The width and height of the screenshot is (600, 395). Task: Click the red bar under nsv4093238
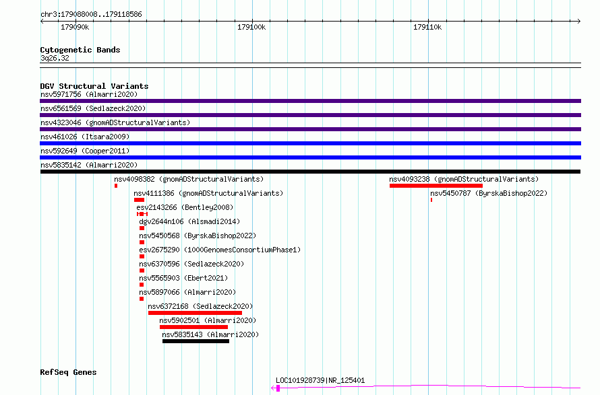click(x=436, y=186)
